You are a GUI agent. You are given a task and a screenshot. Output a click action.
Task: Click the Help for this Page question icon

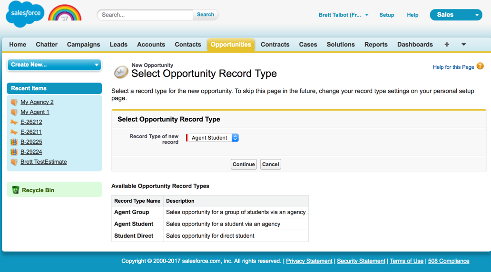click(480, 66)
